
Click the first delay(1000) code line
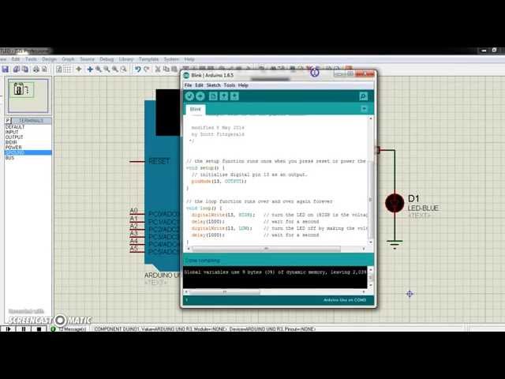[x=208, y=222]
